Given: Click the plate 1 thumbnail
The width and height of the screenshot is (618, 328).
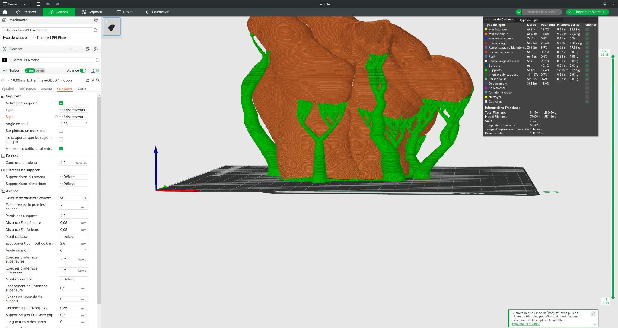Looking at the screenshot, I should point(112,27).
